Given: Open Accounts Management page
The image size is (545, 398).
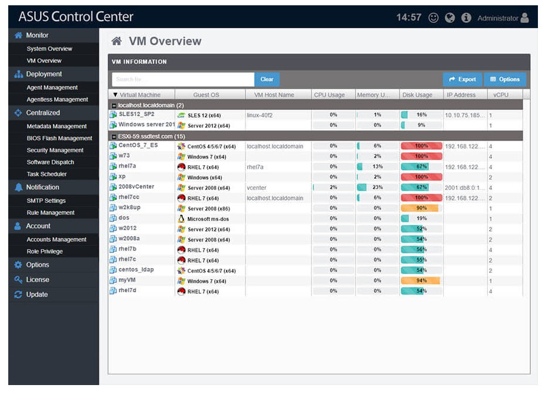Looking at the screenshot, I should [x=57, y=240].
